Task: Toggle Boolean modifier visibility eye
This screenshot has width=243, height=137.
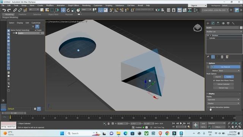Action: point(208,35)
